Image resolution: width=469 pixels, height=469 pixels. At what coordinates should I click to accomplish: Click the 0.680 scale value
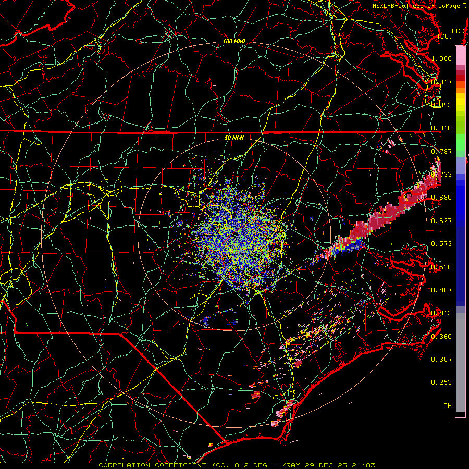point(441,198)
